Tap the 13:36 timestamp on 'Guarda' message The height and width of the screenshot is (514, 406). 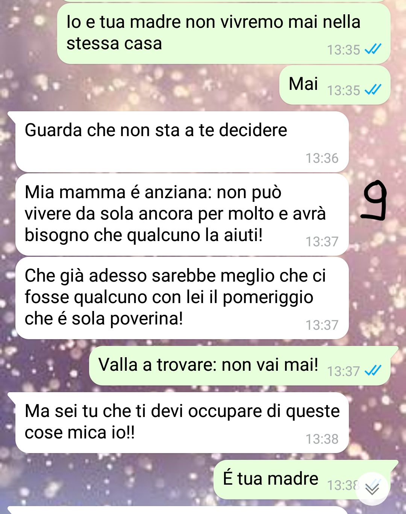tap(322, 158)
